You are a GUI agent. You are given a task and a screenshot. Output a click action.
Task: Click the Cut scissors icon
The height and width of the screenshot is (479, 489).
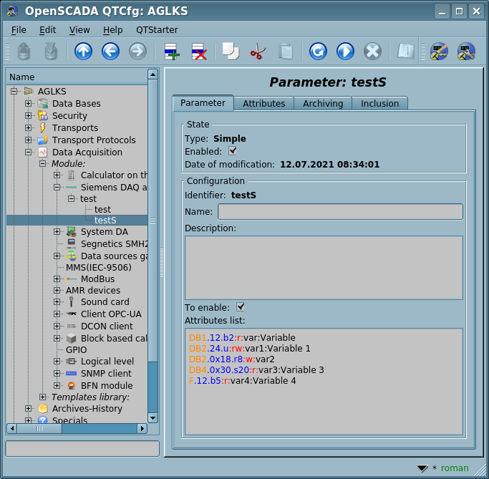pos(258,52)
